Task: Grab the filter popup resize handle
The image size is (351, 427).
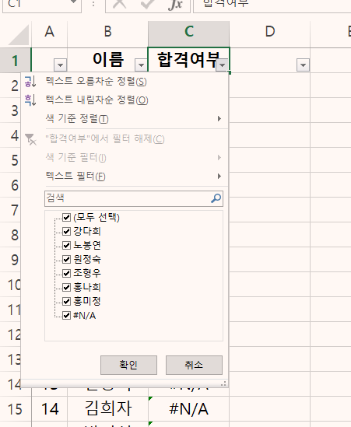Action: coord(223,383)
